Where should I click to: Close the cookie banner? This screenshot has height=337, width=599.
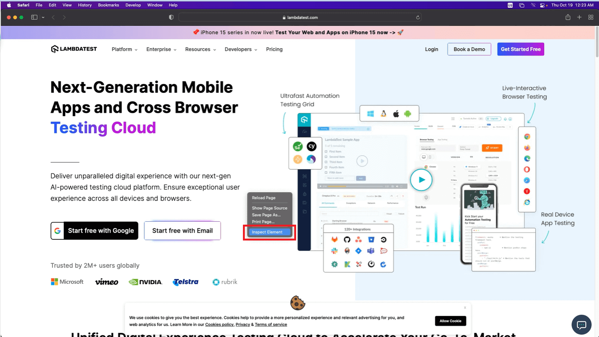tap(465, 308)
